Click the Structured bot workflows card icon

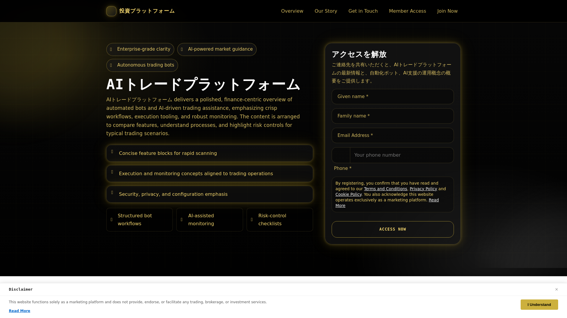pos(112,220)
